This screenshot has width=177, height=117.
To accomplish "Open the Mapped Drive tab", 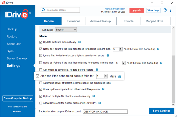I will pos(155,21).
